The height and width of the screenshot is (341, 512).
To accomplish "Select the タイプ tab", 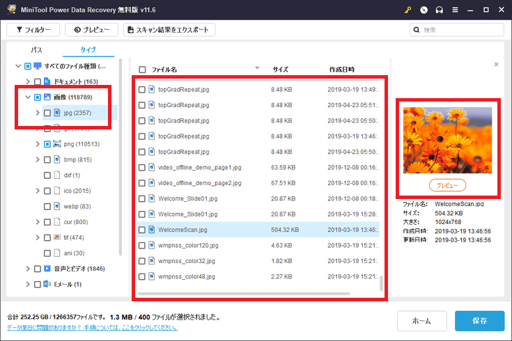I will (x=88, y=50).
